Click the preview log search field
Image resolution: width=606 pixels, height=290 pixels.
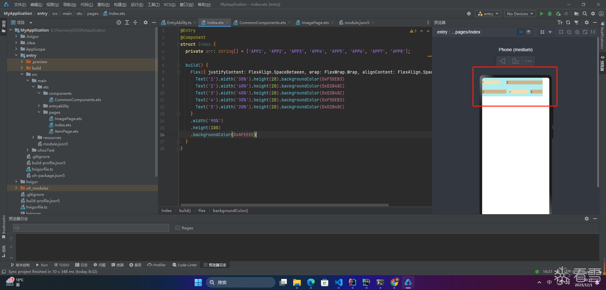(x=91, y=228)
